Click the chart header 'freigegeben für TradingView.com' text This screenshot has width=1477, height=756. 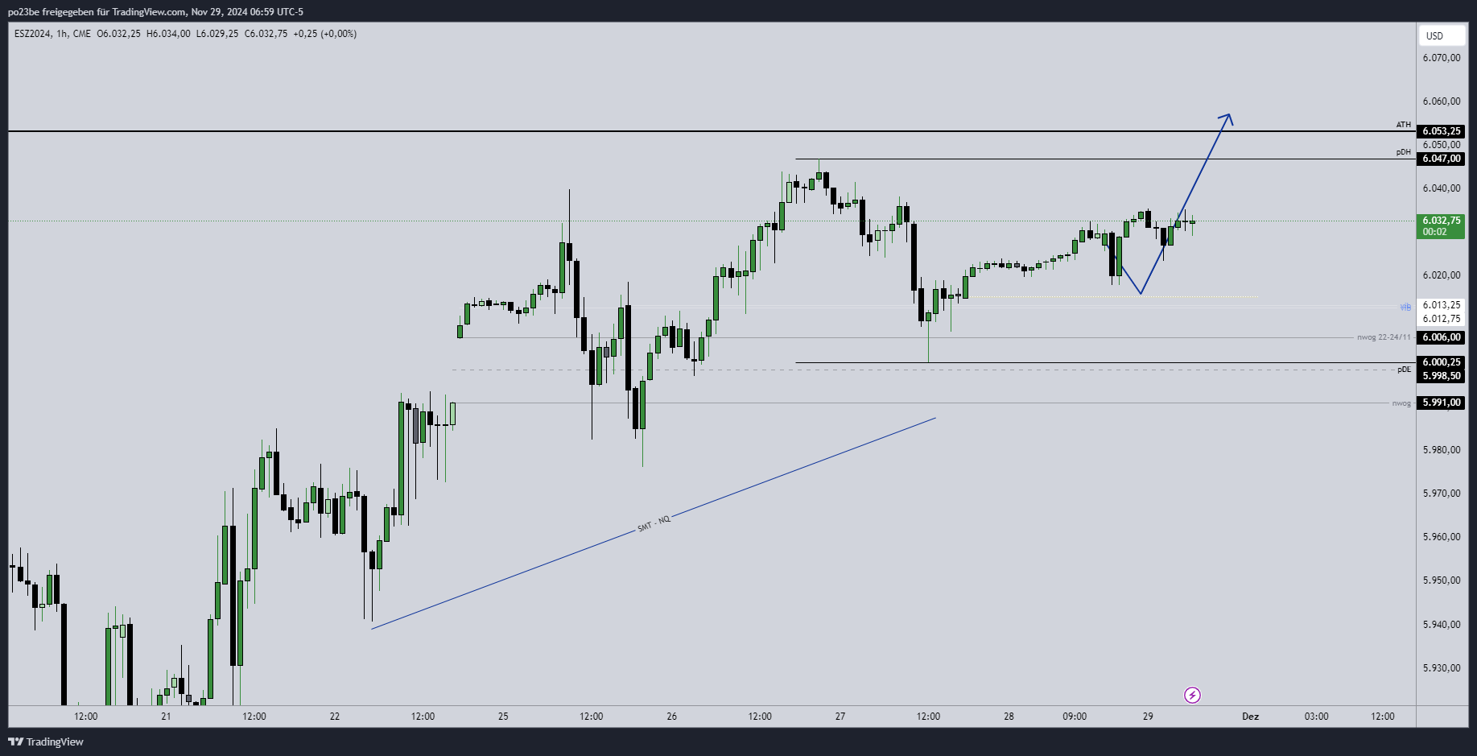[x=114, y=12]
